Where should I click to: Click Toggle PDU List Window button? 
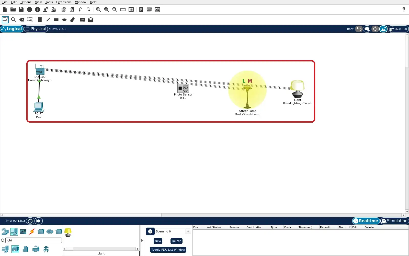click(168, 250)
